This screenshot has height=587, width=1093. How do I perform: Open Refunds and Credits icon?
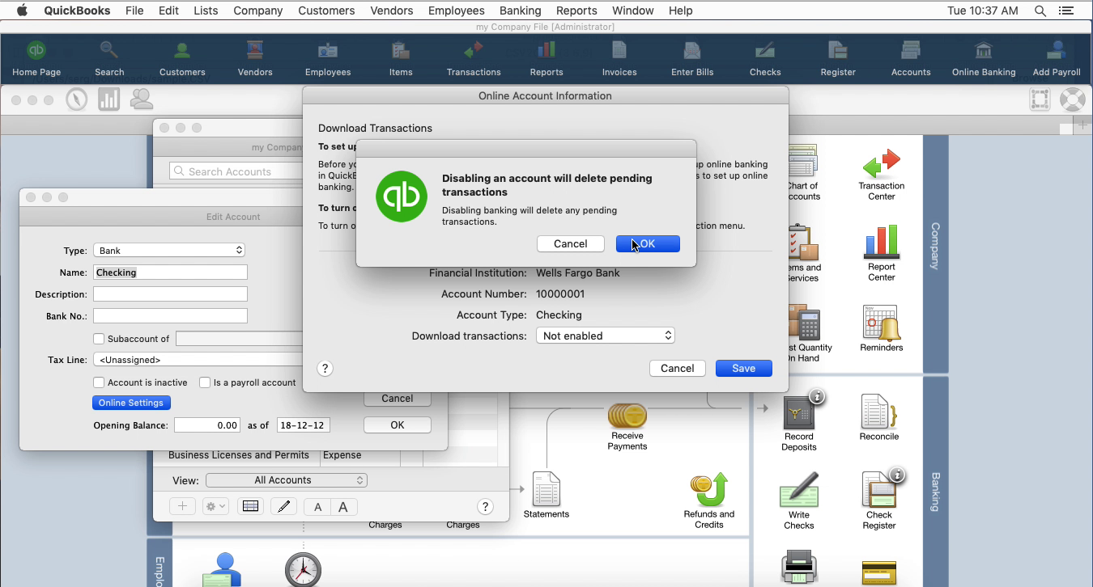(x=709, y=501)
